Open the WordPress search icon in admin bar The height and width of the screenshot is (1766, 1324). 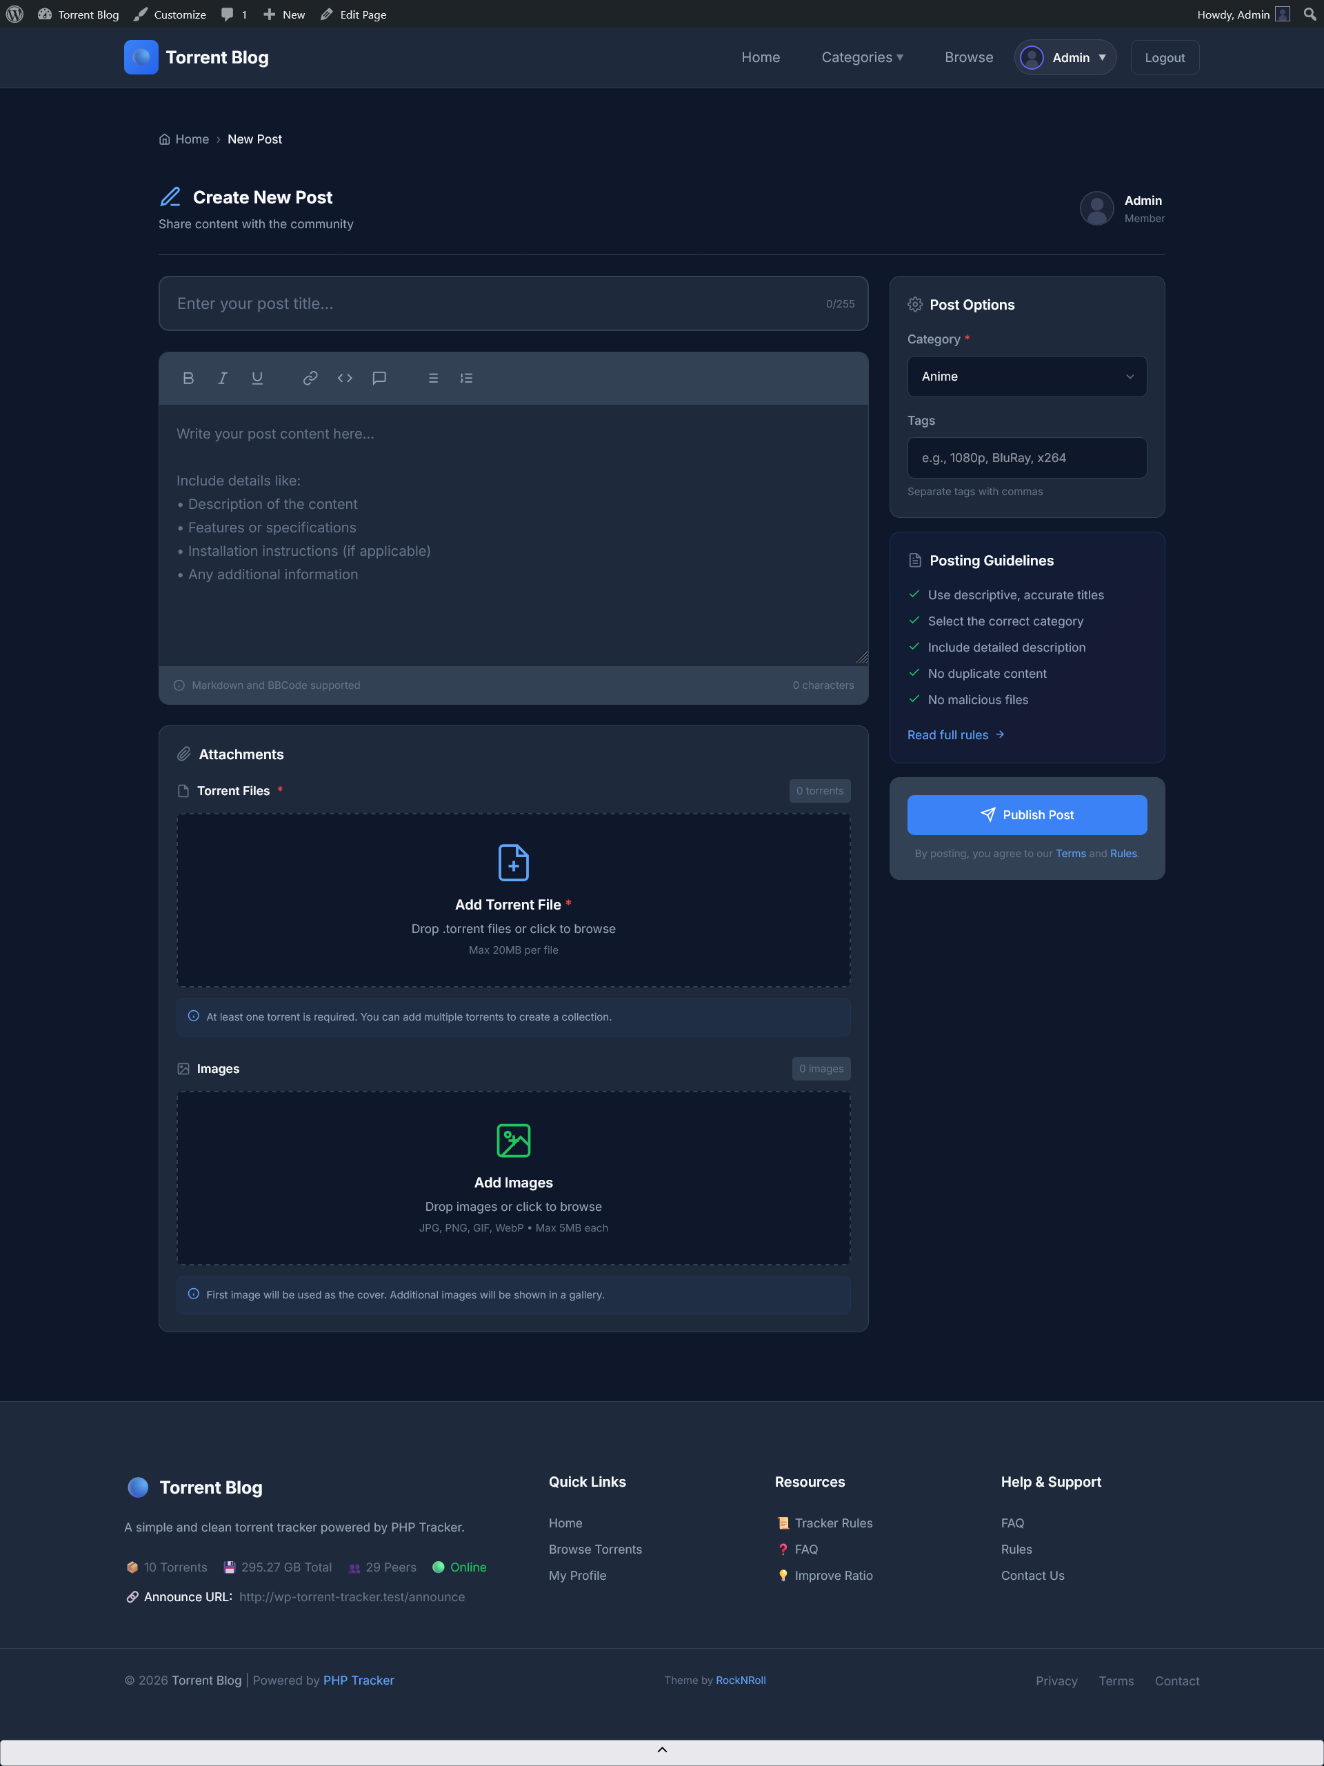coord(1310,14)
